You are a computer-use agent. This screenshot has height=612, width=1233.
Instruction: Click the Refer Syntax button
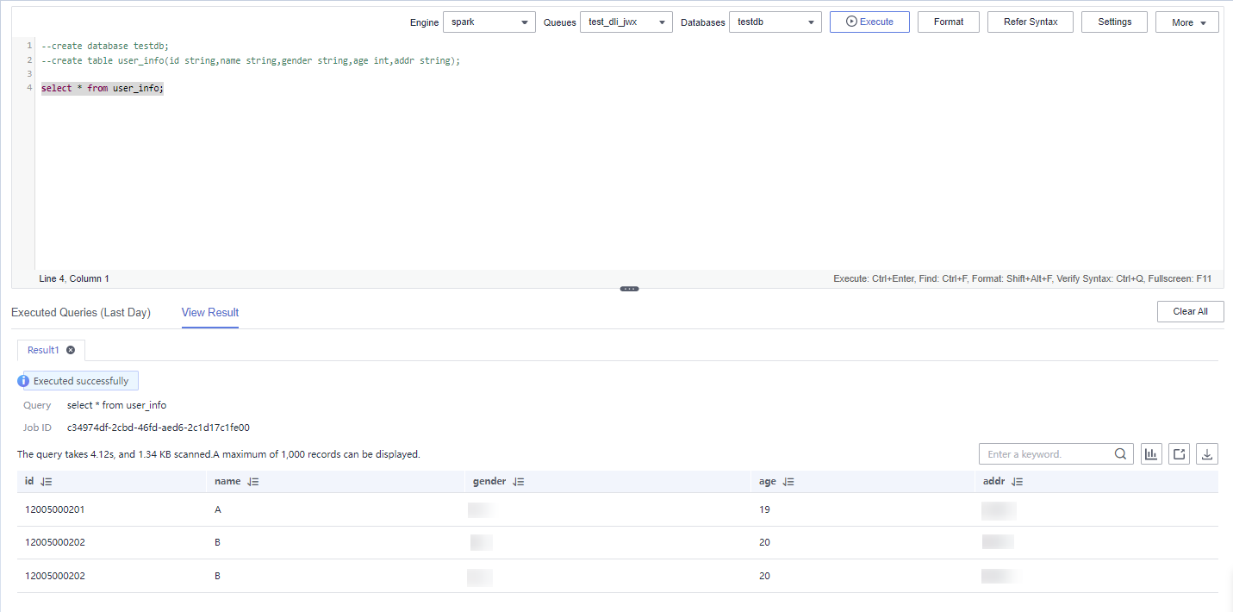pos(1030,22)
